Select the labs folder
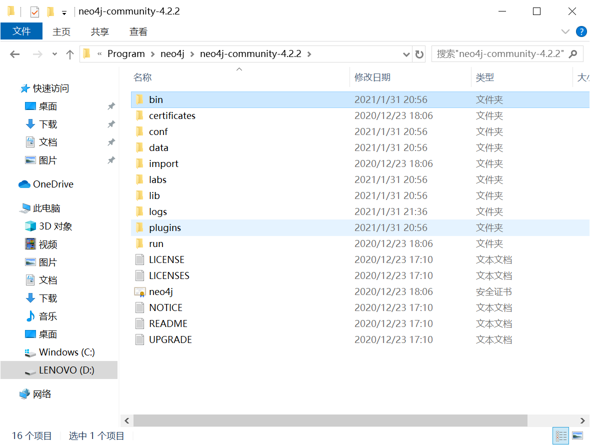 [359, 179]
